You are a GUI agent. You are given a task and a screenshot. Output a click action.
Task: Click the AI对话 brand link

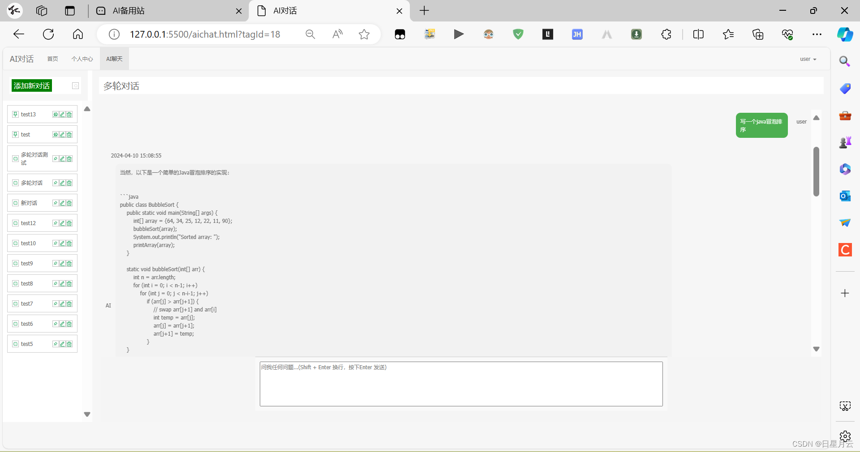tap(21, 59)
